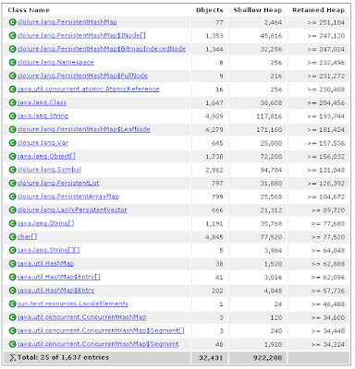Screen dimensions: 355x369
Task: Click the green icon beside clojure.lang.Symbol
Action: [x=12, y=170]
